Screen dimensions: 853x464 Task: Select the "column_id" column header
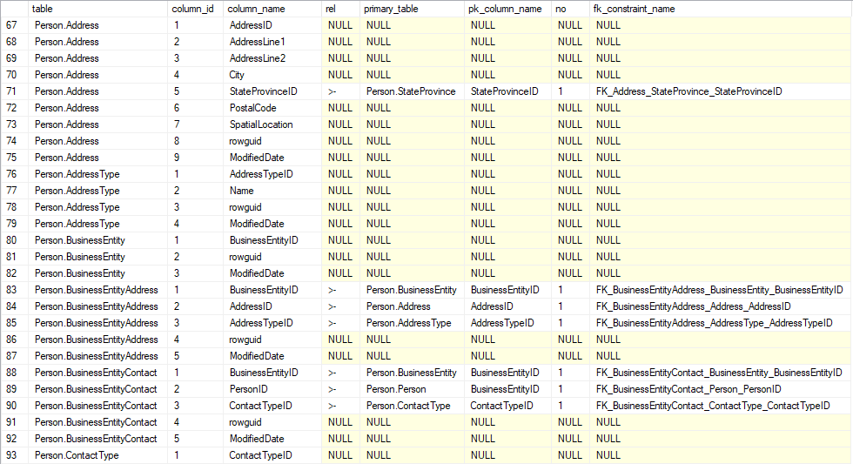(x=195, y=9)
